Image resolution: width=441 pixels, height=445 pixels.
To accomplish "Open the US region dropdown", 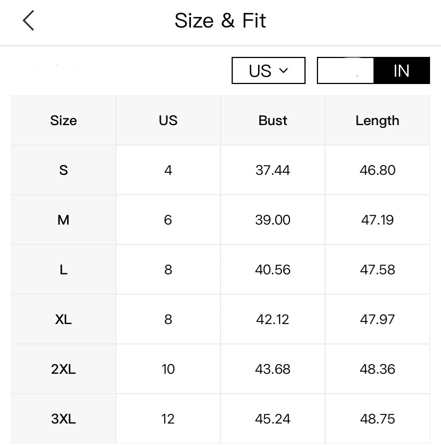I will pyautogui.click(x=268, y=70).
